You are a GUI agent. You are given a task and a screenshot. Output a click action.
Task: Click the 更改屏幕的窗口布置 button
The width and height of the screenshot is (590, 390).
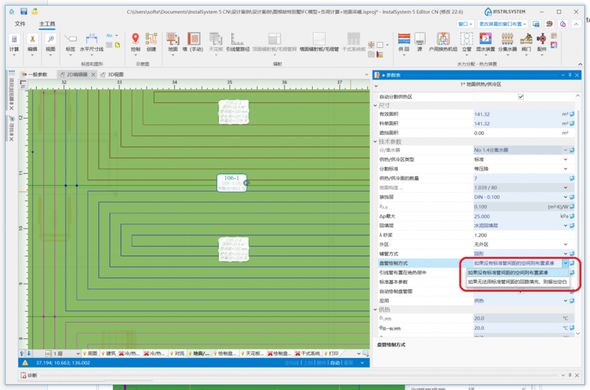pos(502,24)
